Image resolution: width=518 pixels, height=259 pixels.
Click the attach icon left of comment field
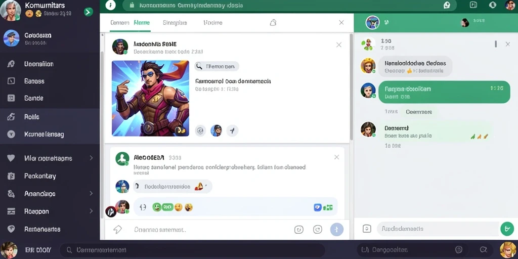(x=117, y=230)
